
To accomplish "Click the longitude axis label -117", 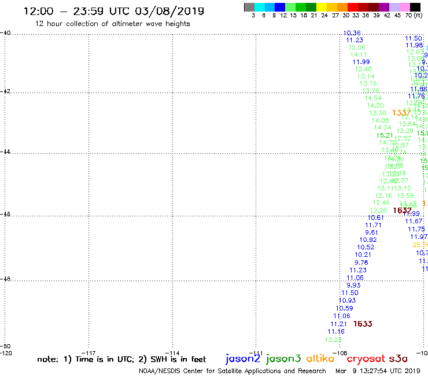I will point(88,353).
